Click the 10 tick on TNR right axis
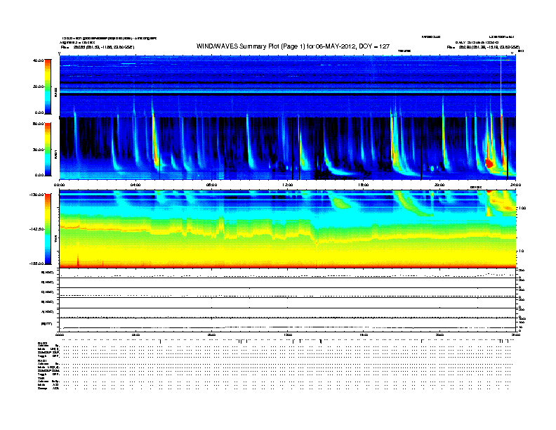556x430 pixels. click(x=521, y=252)
